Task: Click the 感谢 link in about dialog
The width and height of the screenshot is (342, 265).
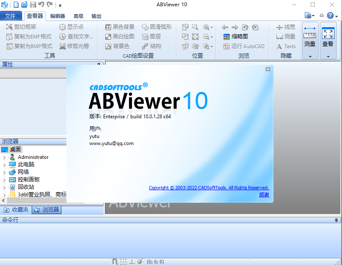Action: click(x=263, y=194)
